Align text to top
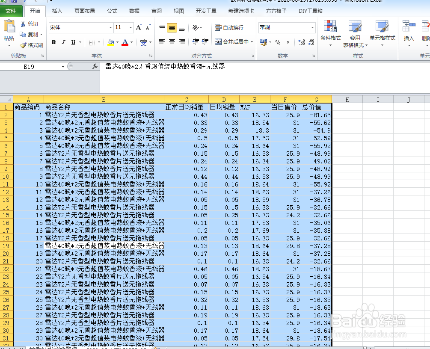This screenshot has height=349, width=430. pos(162,27)
